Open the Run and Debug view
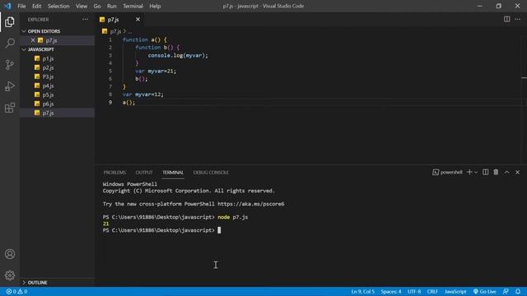The height and width of the screenshot is (296, 527). click(10, 86)
